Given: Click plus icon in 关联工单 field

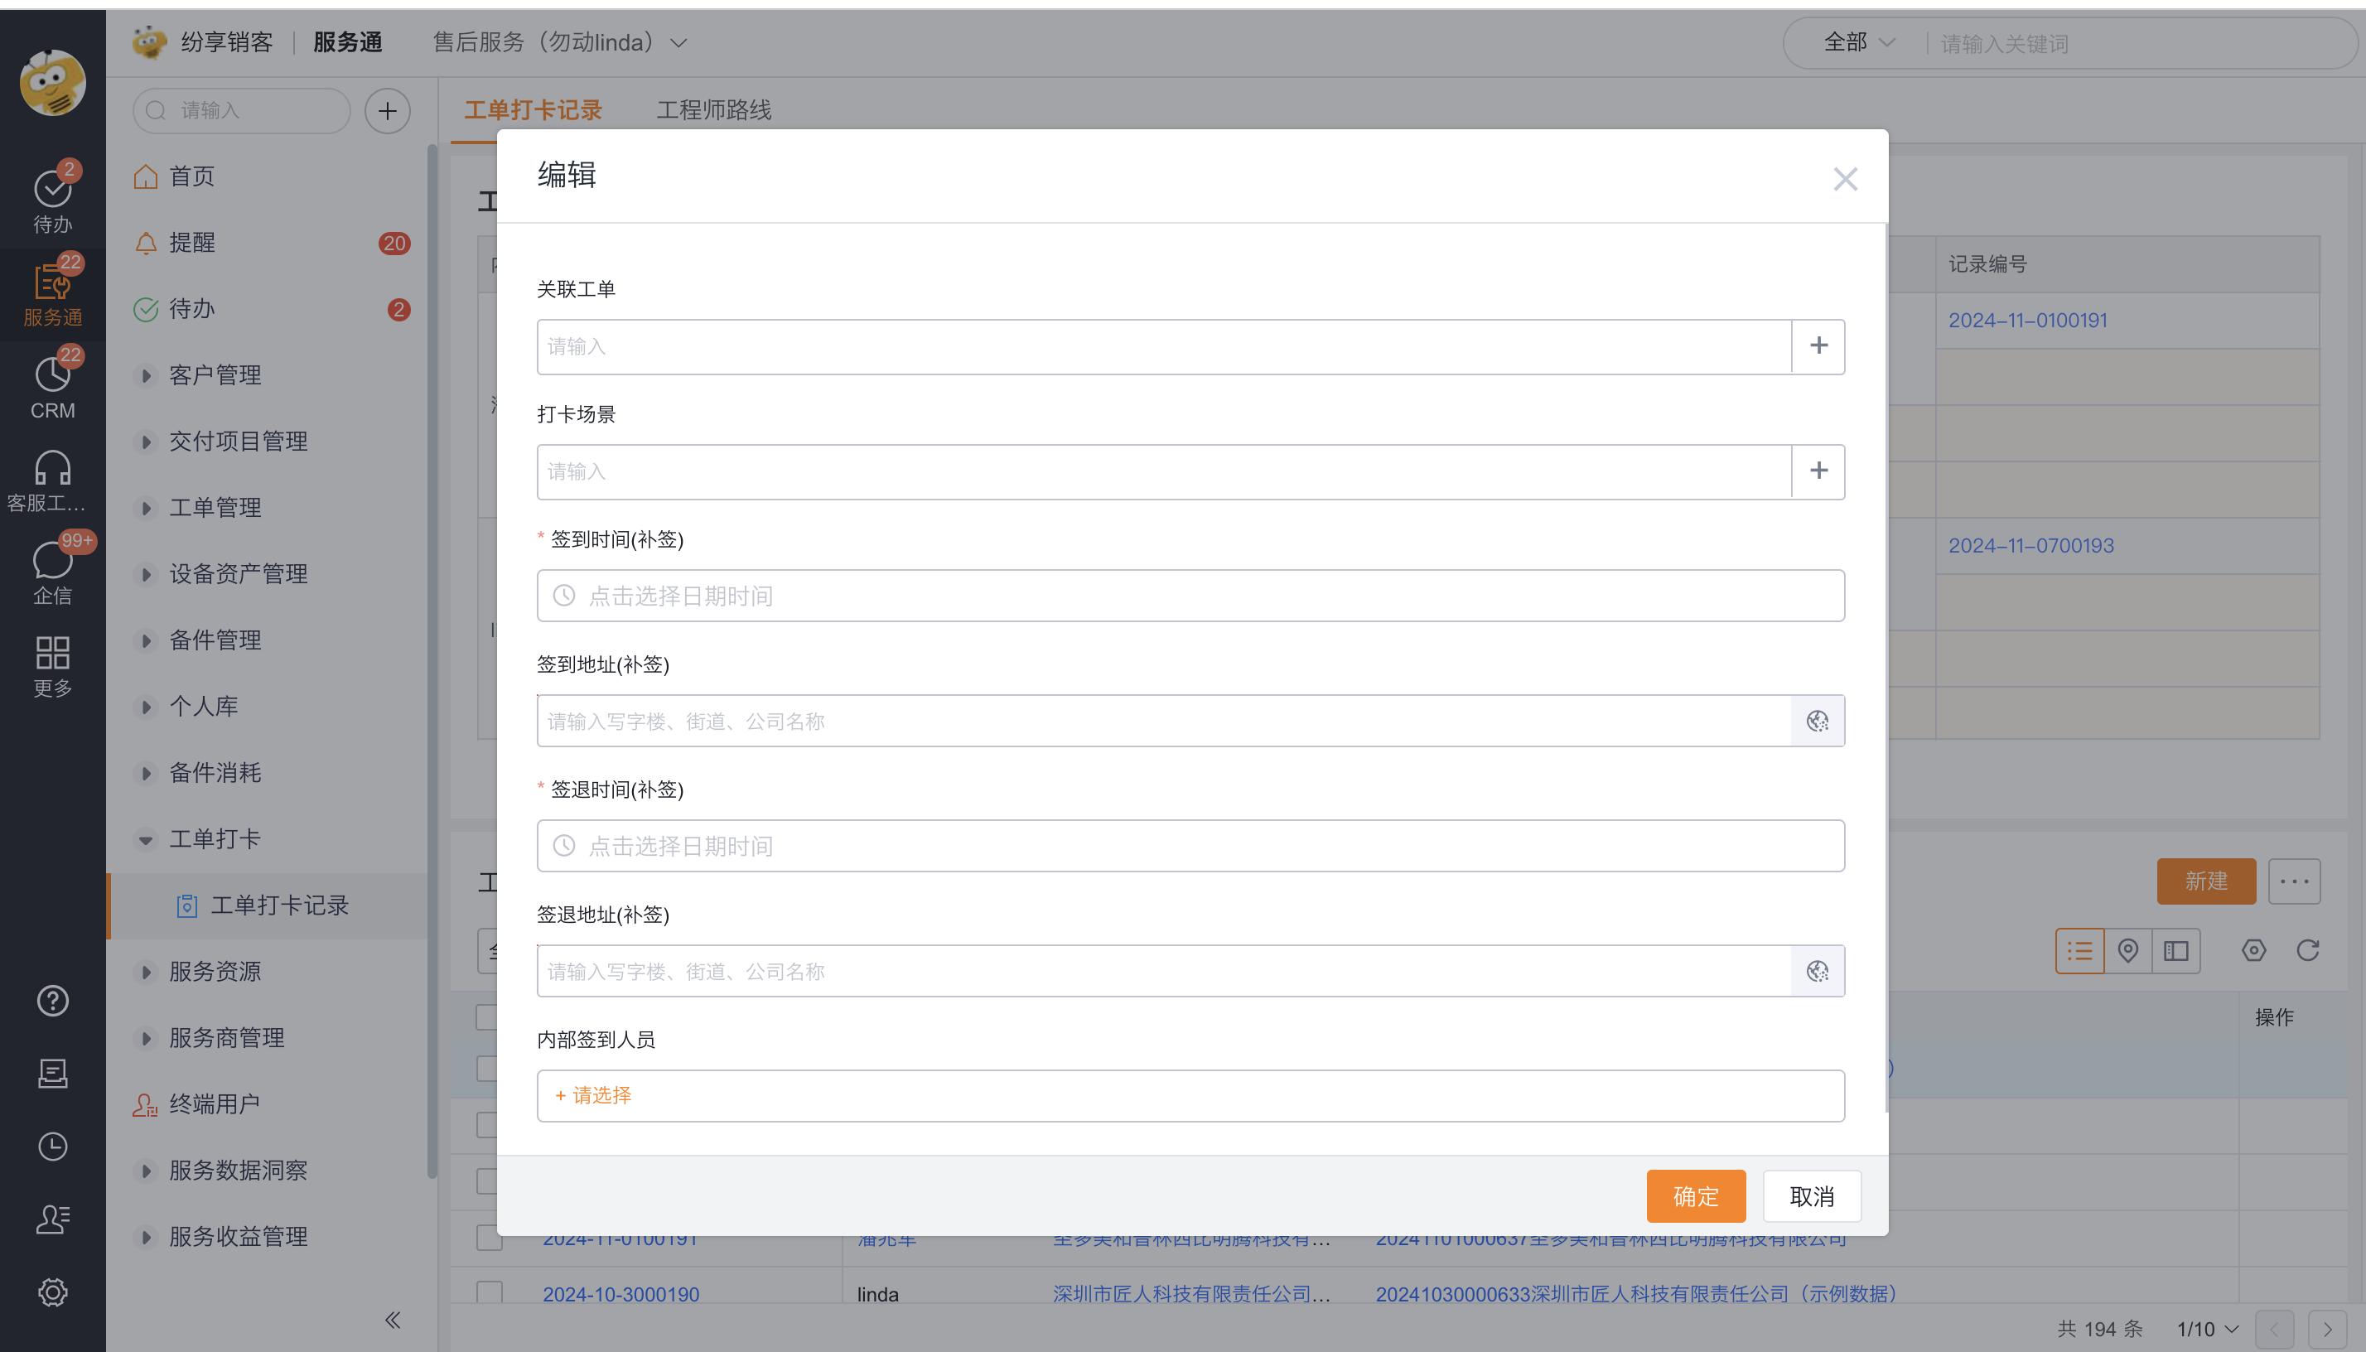Looking at the screenshot, I should point(1818,346).
